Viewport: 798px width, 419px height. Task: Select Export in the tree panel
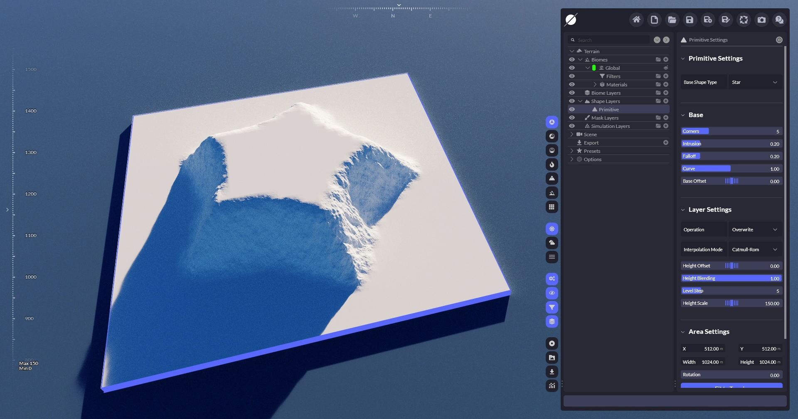click(x=591, y=143)
